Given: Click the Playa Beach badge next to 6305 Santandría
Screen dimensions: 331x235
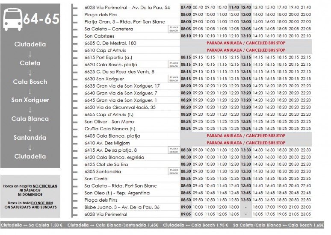Looking at the screenshot, I should (x=174, y=171).
